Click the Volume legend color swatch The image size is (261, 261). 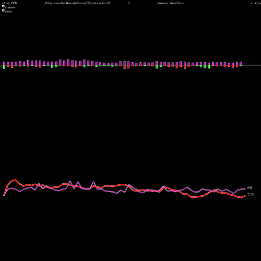pyautogui.click(x=3, y=6)
